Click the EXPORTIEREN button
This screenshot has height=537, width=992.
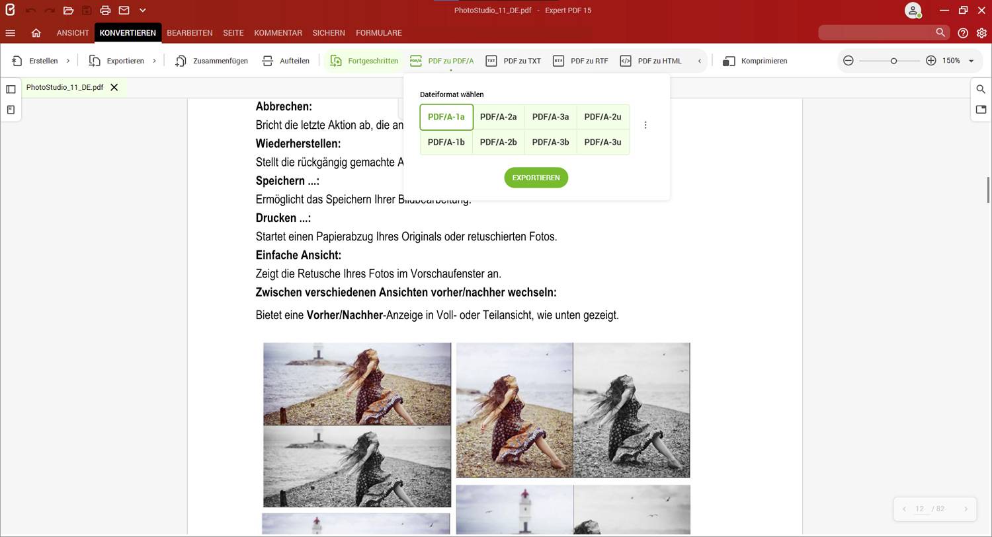pyautogui.click(x=536, y=177)
